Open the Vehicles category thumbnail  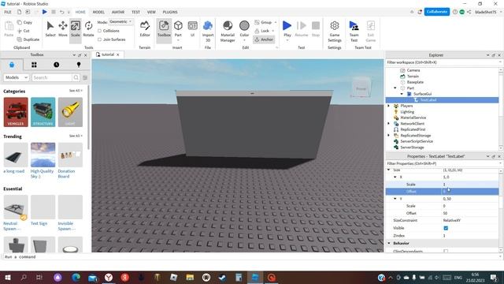[x=16, y=112]
